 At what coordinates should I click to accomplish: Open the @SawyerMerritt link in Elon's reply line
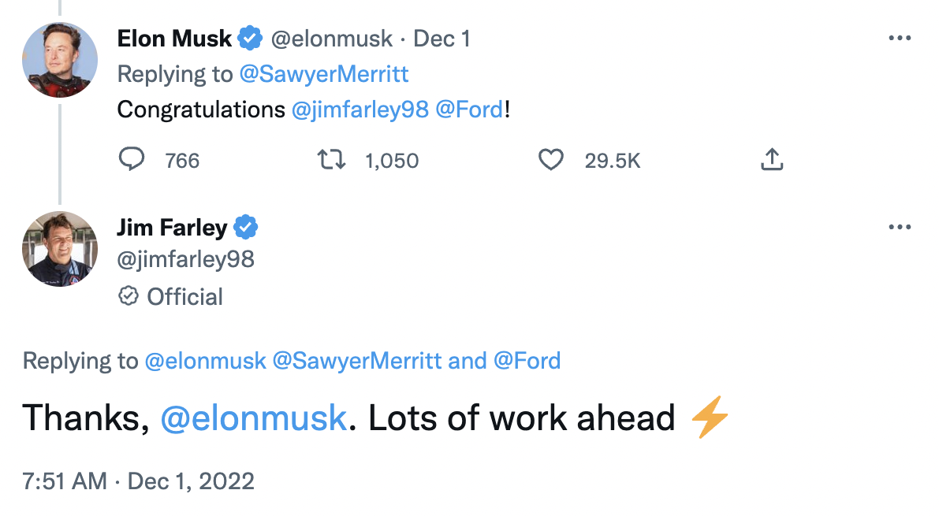click(x=324, y=74)
